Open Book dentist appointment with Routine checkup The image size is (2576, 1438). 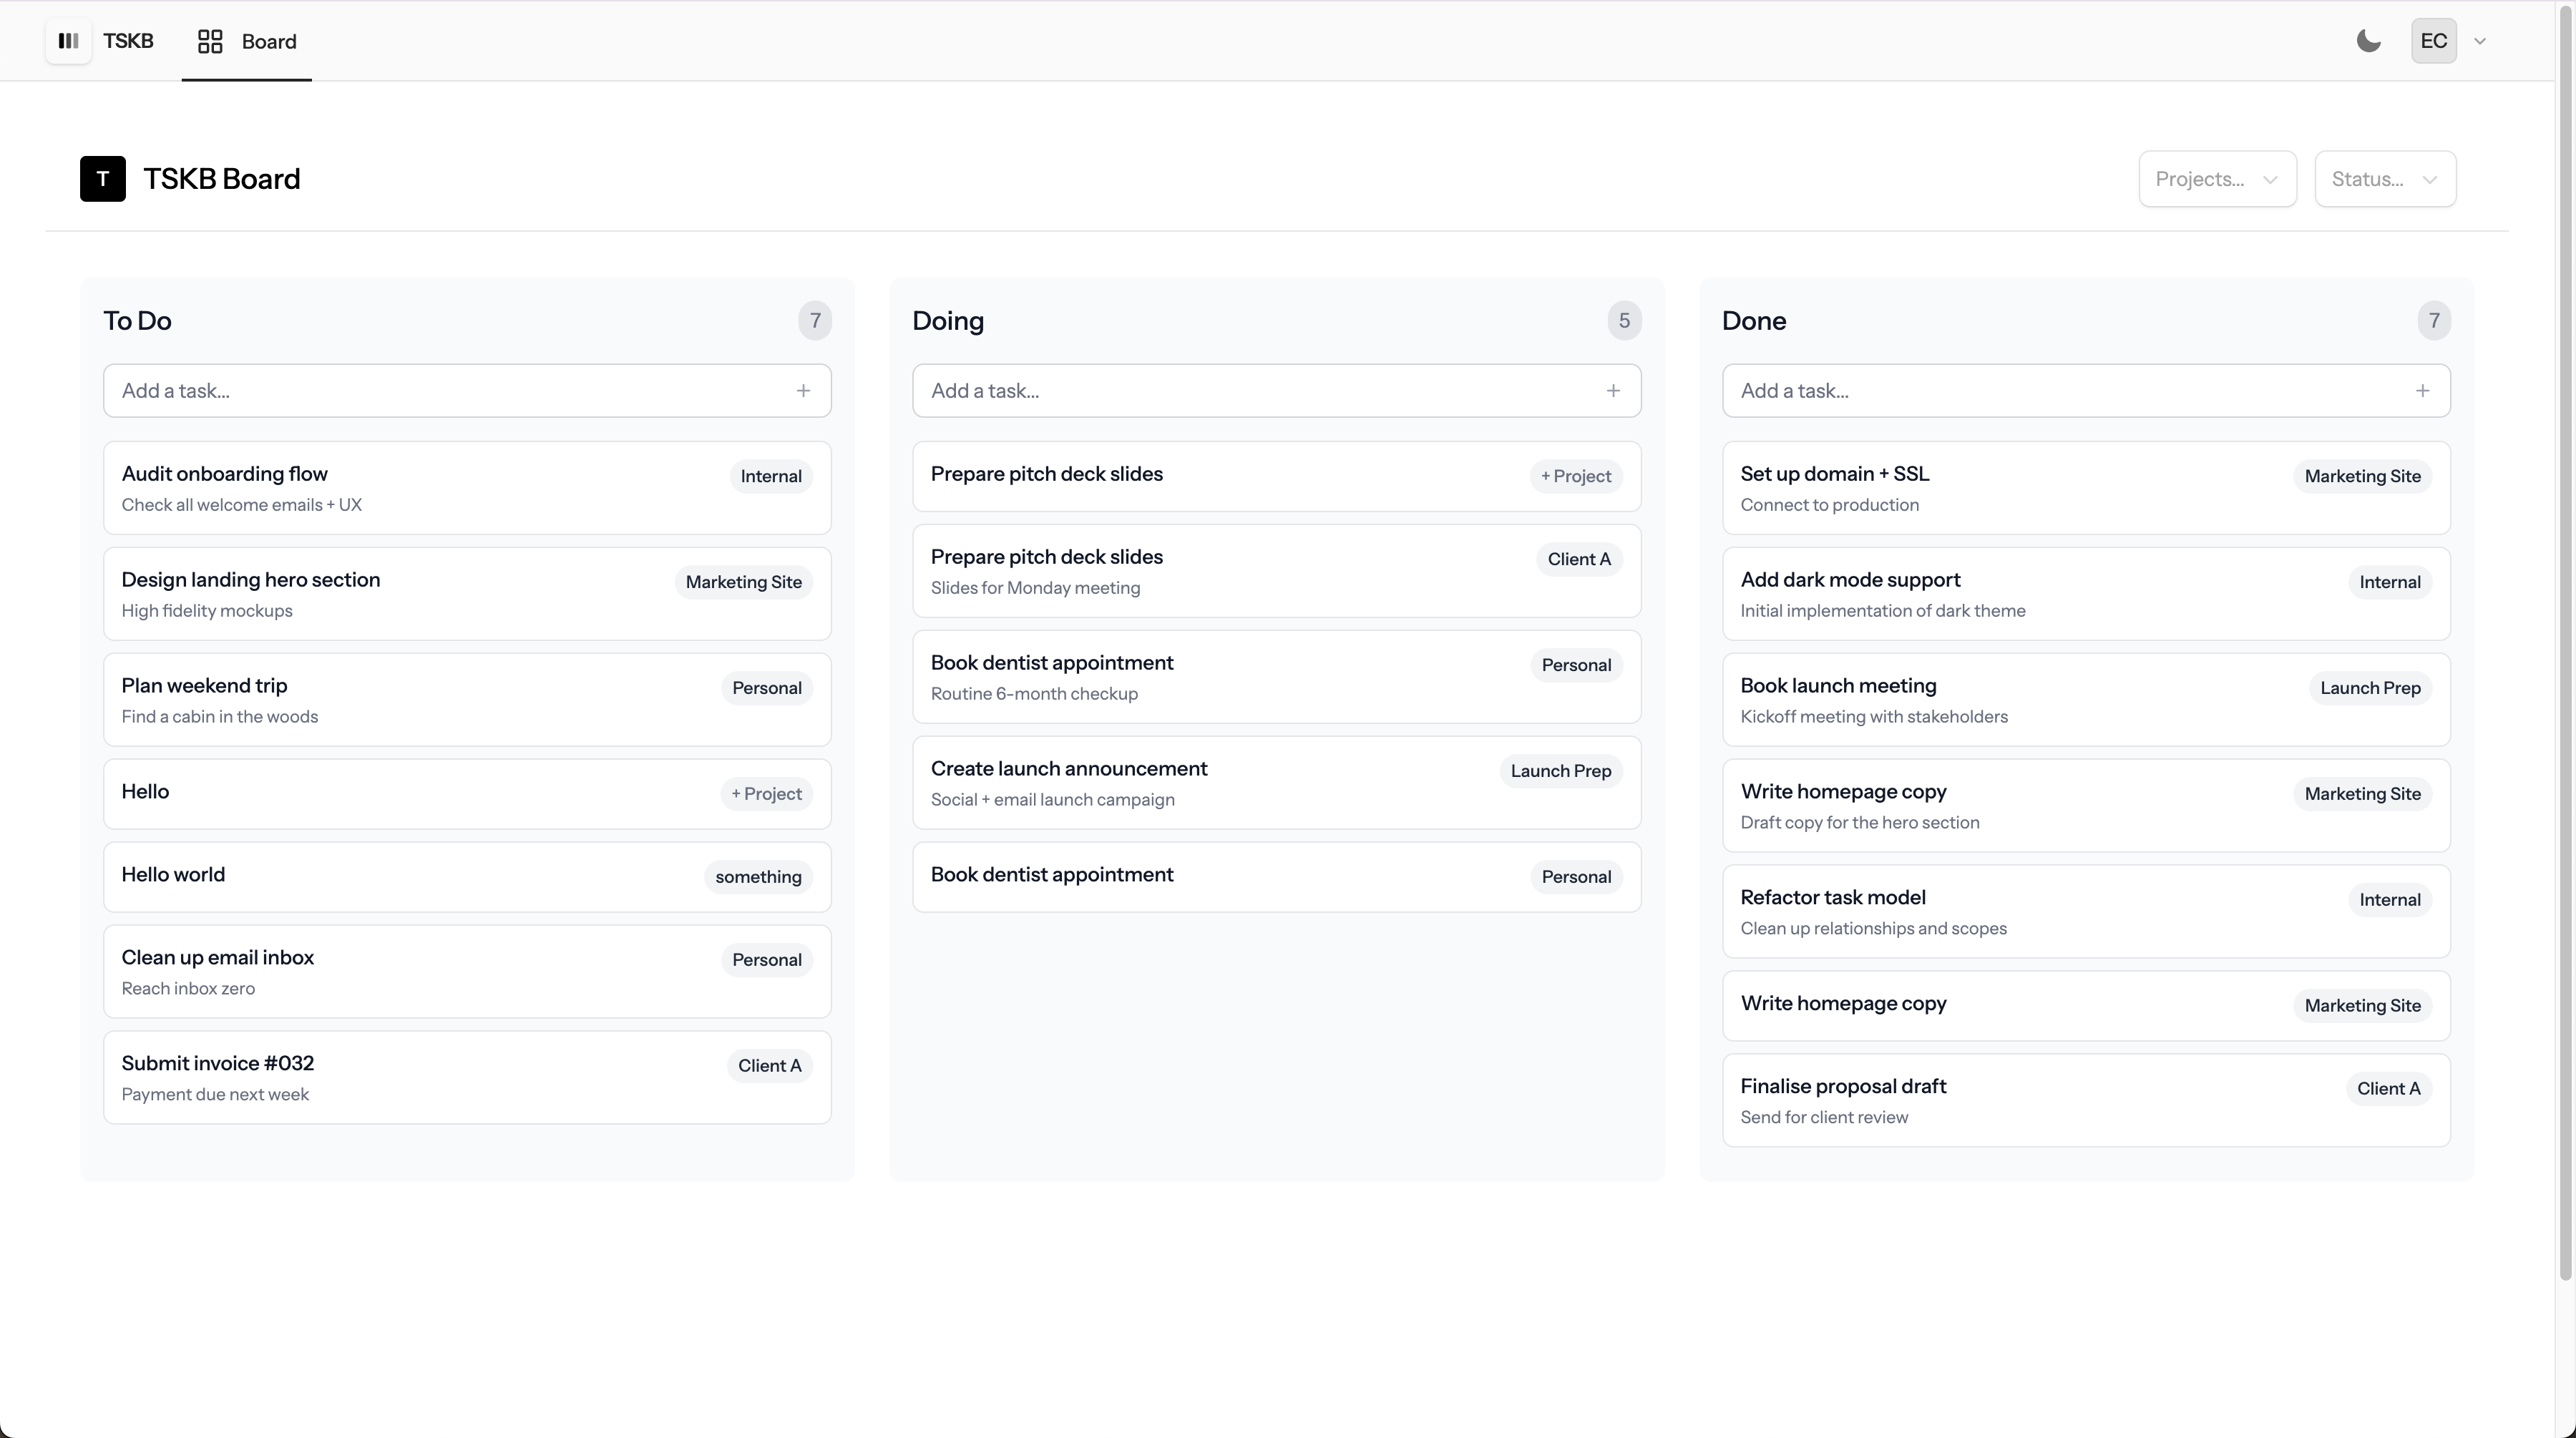[1276, 677]
